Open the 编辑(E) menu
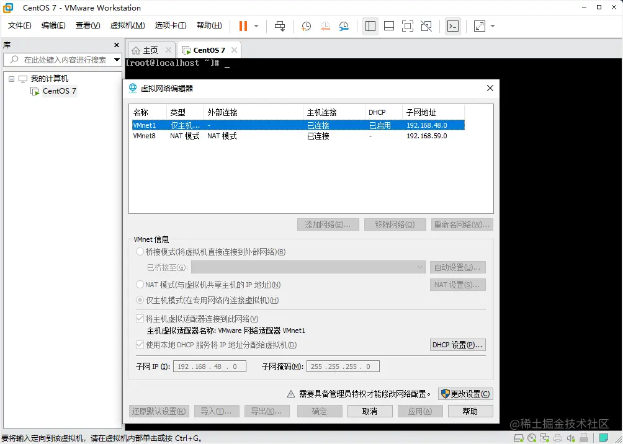The height and width of the screenshot is (444, 623). point(53,26)
